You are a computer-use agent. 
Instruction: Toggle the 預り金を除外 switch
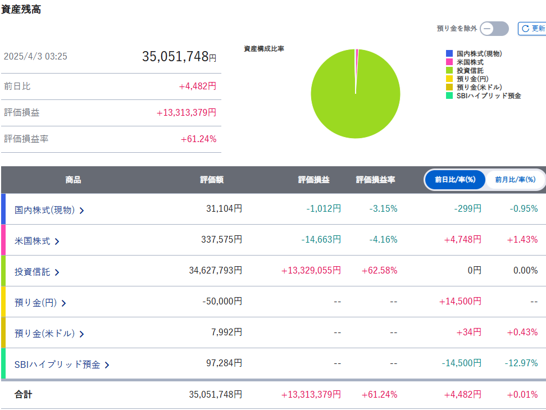pos(494,29)
